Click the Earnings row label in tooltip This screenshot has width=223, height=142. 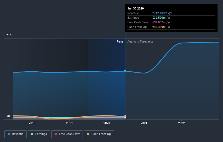[x=133, y=18]
